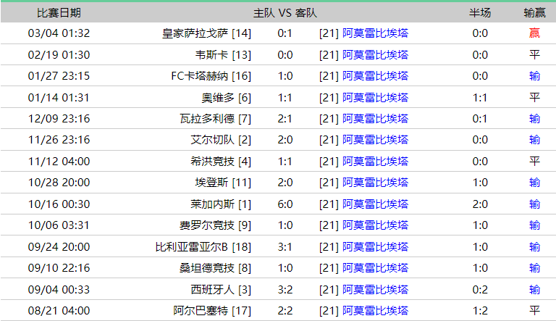The image size is (556, 321).
Task: Open 阿莫雷比埃塔 link in 08/21 04:00 row
Action: click(x=375, y=311)
